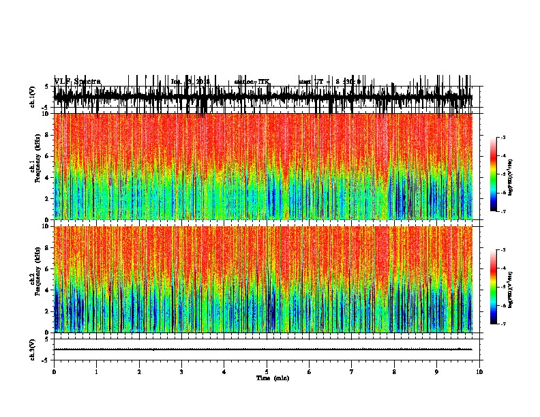
Task: Click the -7 label on ch.1 color bar
Action: 502,211
